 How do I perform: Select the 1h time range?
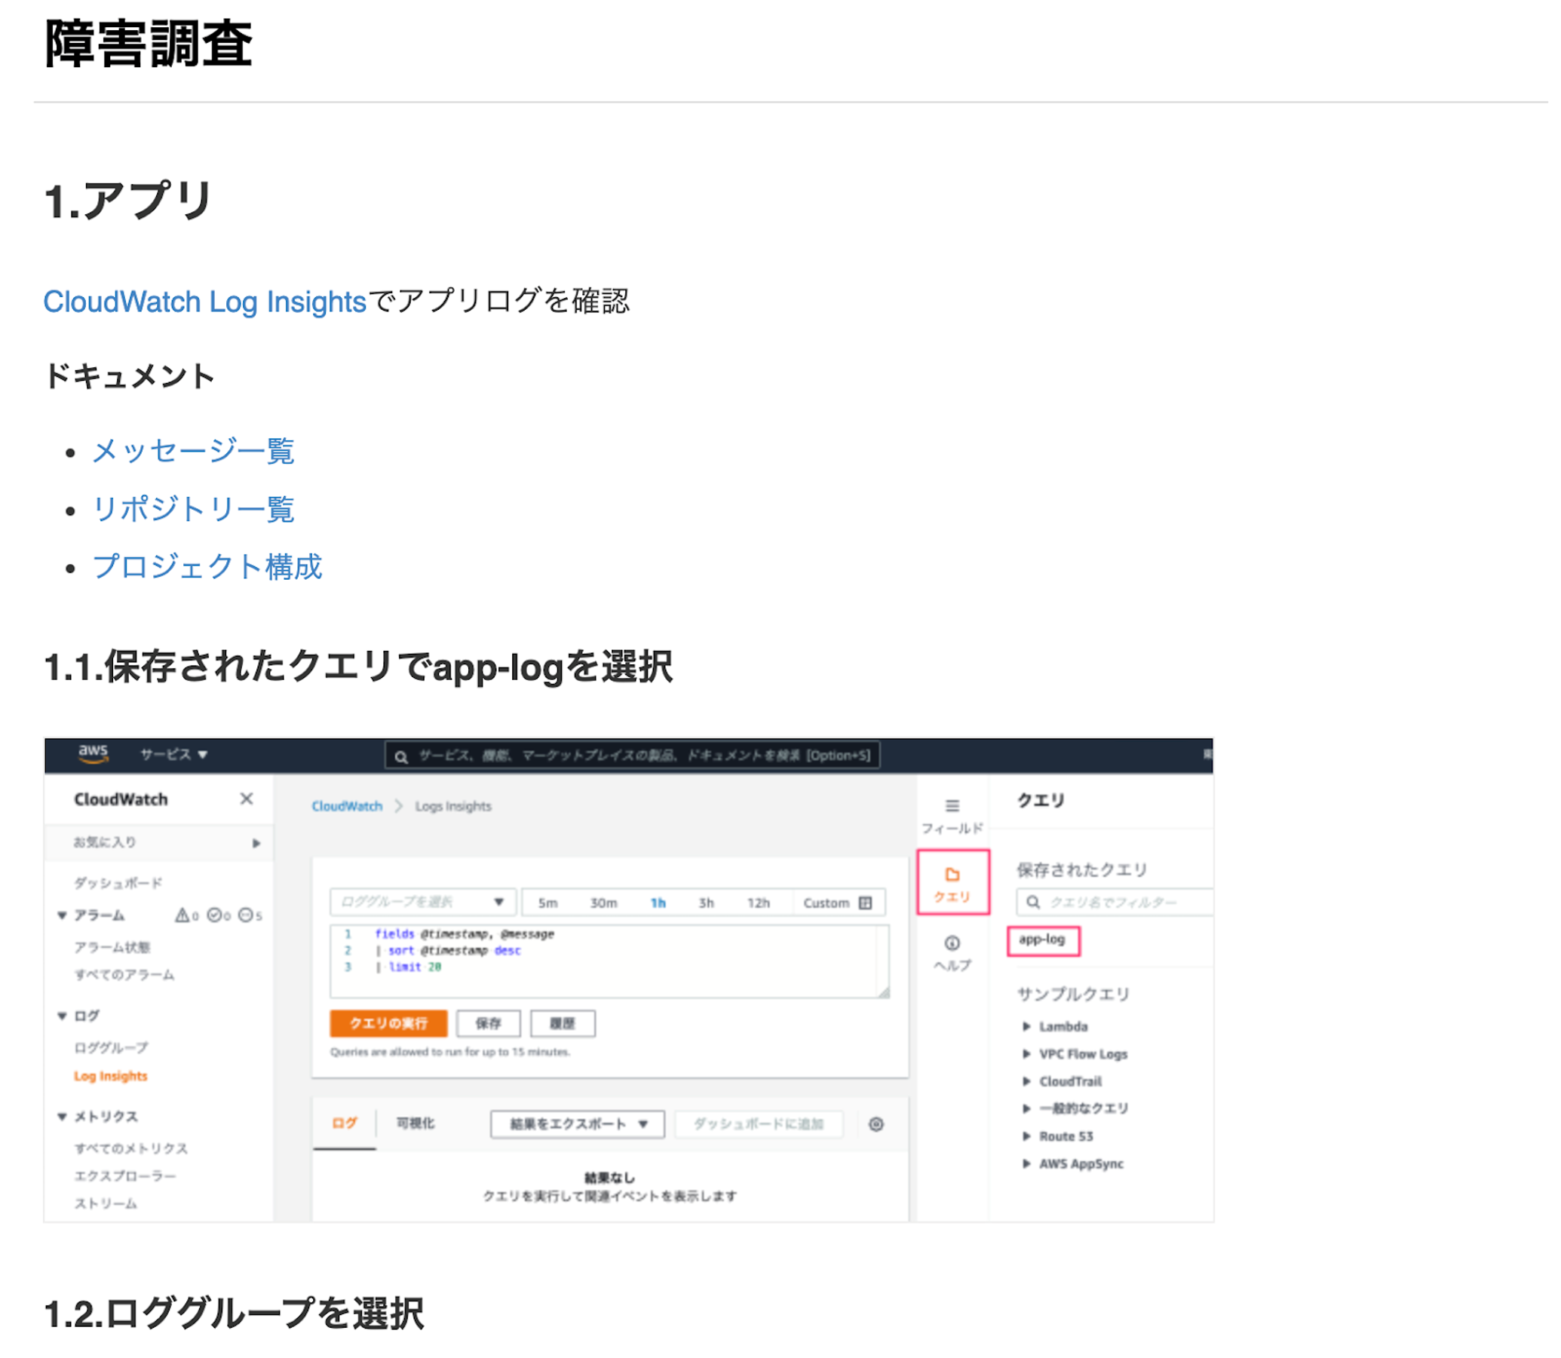pos(658,903)
